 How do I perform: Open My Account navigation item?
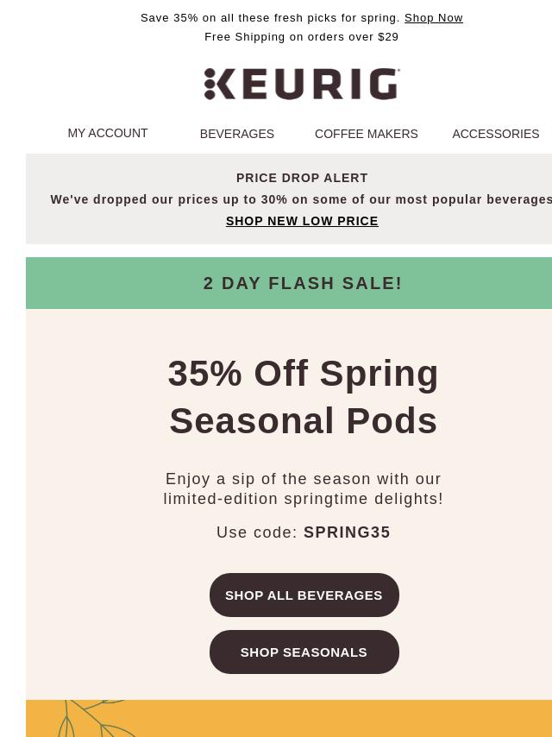point(108,133)
